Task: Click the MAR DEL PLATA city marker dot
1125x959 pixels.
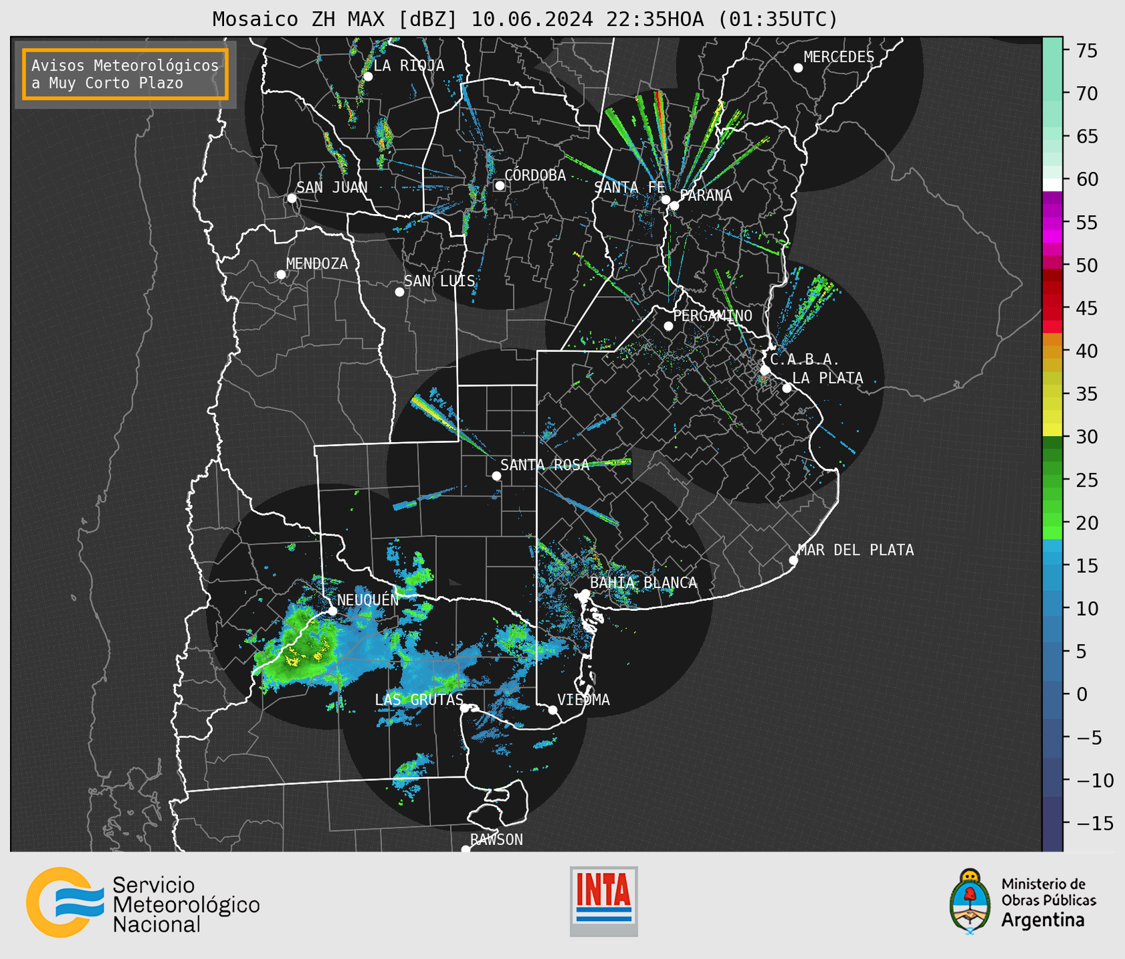Action: coord(793,560)
